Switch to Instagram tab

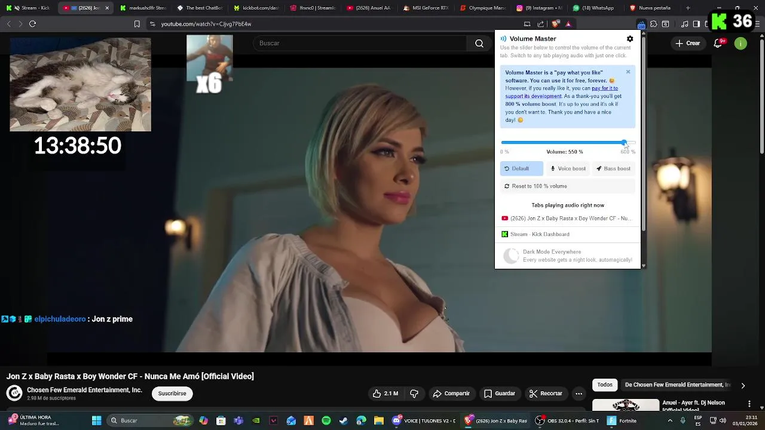(x=540, y=8)
